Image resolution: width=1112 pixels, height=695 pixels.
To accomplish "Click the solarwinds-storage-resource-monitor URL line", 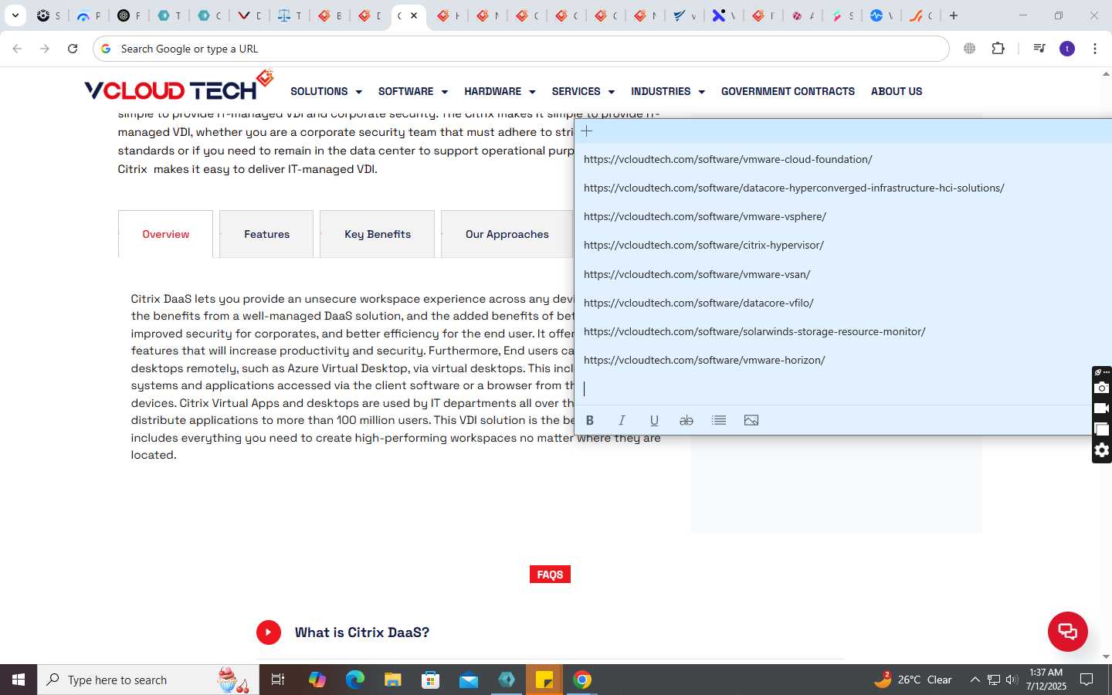I will pos(754,331).
